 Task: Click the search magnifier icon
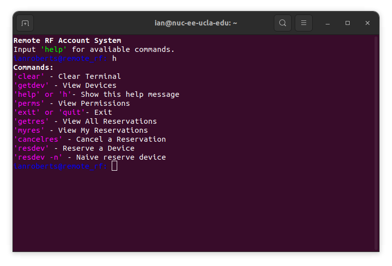[x=283, y=23]
